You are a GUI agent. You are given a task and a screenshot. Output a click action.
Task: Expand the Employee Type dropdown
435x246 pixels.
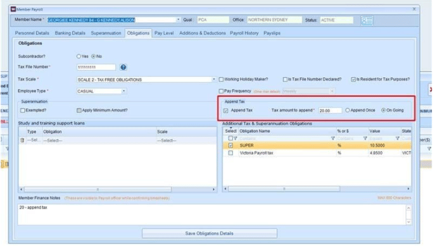pos(123,91)
